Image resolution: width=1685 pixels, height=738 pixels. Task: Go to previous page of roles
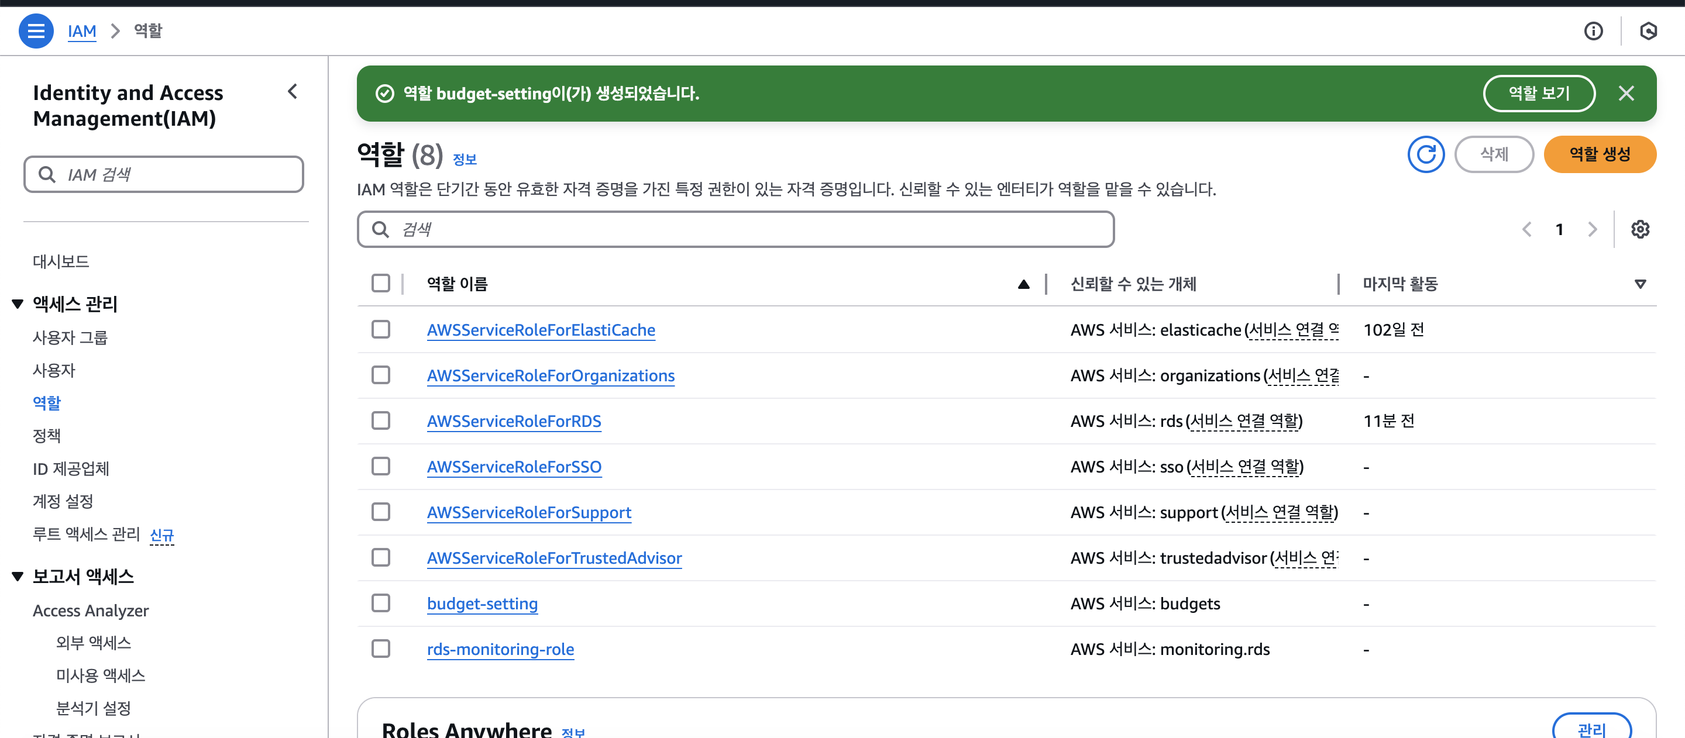pos(1526,229)
